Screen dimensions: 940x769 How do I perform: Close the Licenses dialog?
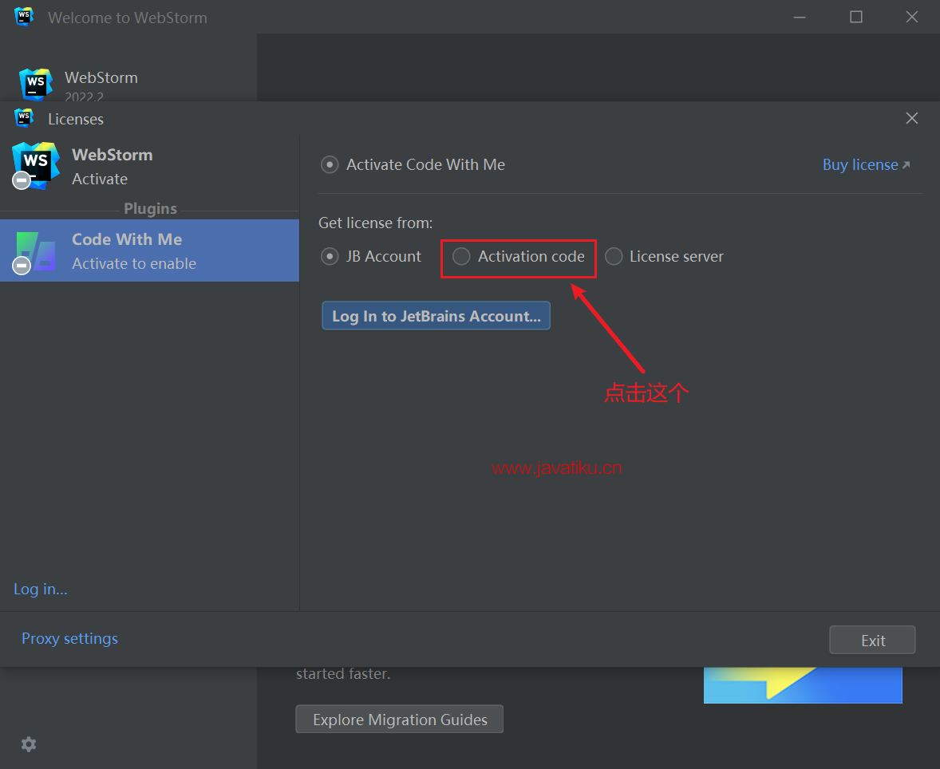[912, 118]
